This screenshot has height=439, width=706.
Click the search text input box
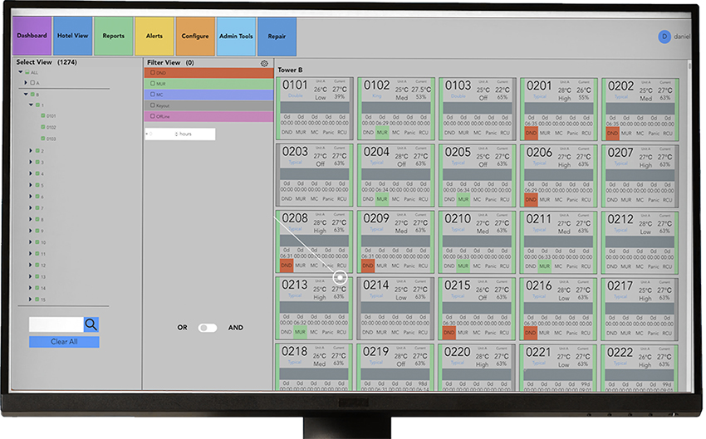[x=56, y=324]
